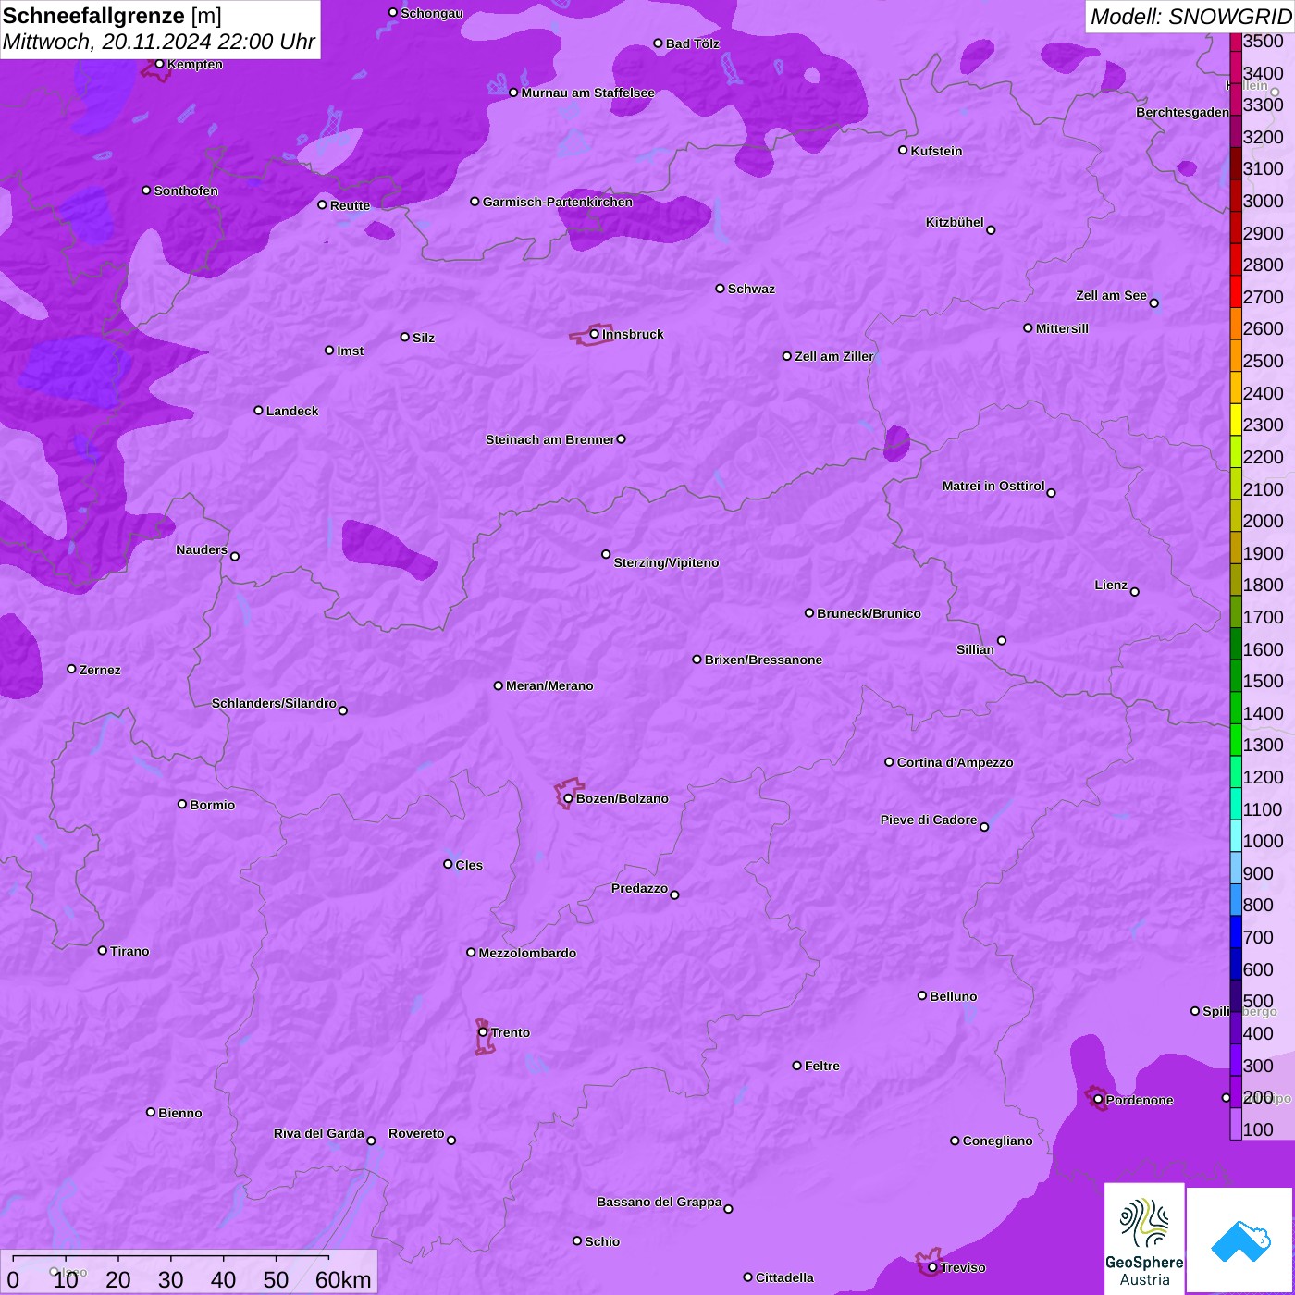Click the Sterzing/Vipiteno location dot
The image size is (1295, 1295).
tap(606, 555)
